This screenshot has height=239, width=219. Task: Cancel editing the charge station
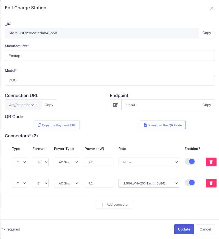point(205,229)
